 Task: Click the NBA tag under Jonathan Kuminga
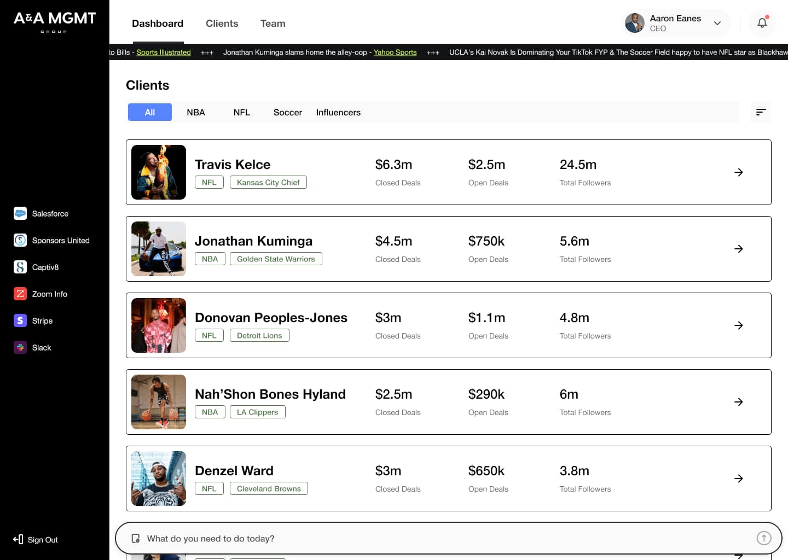pos(210,259)
